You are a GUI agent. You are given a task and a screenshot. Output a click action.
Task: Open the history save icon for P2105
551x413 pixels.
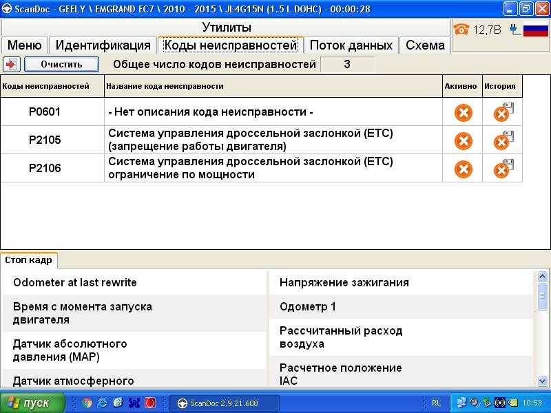[x=503, y=140]
